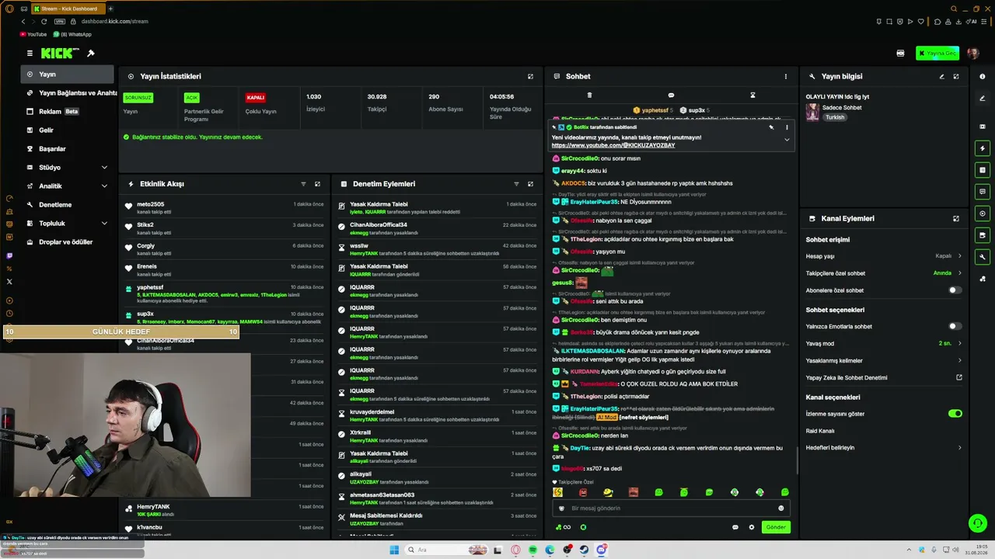Screen dimensions: 995x559
Task: Expand the Yayın bilgisi panel to fullscreen
Action: 956,76
